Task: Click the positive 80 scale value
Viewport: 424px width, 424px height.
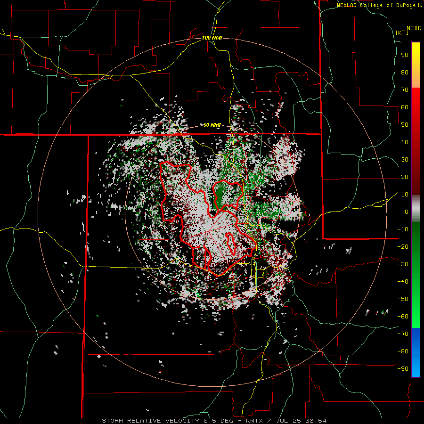Action: coord(405,72)
